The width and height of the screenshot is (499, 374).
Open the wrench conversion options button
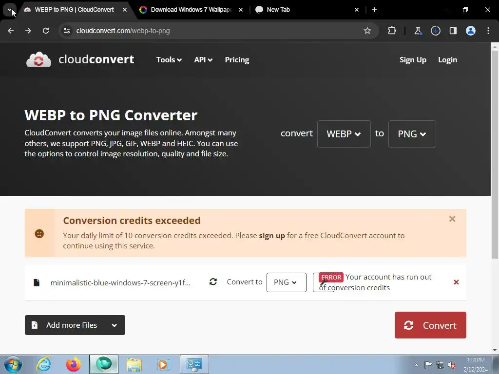click(324, 282)
